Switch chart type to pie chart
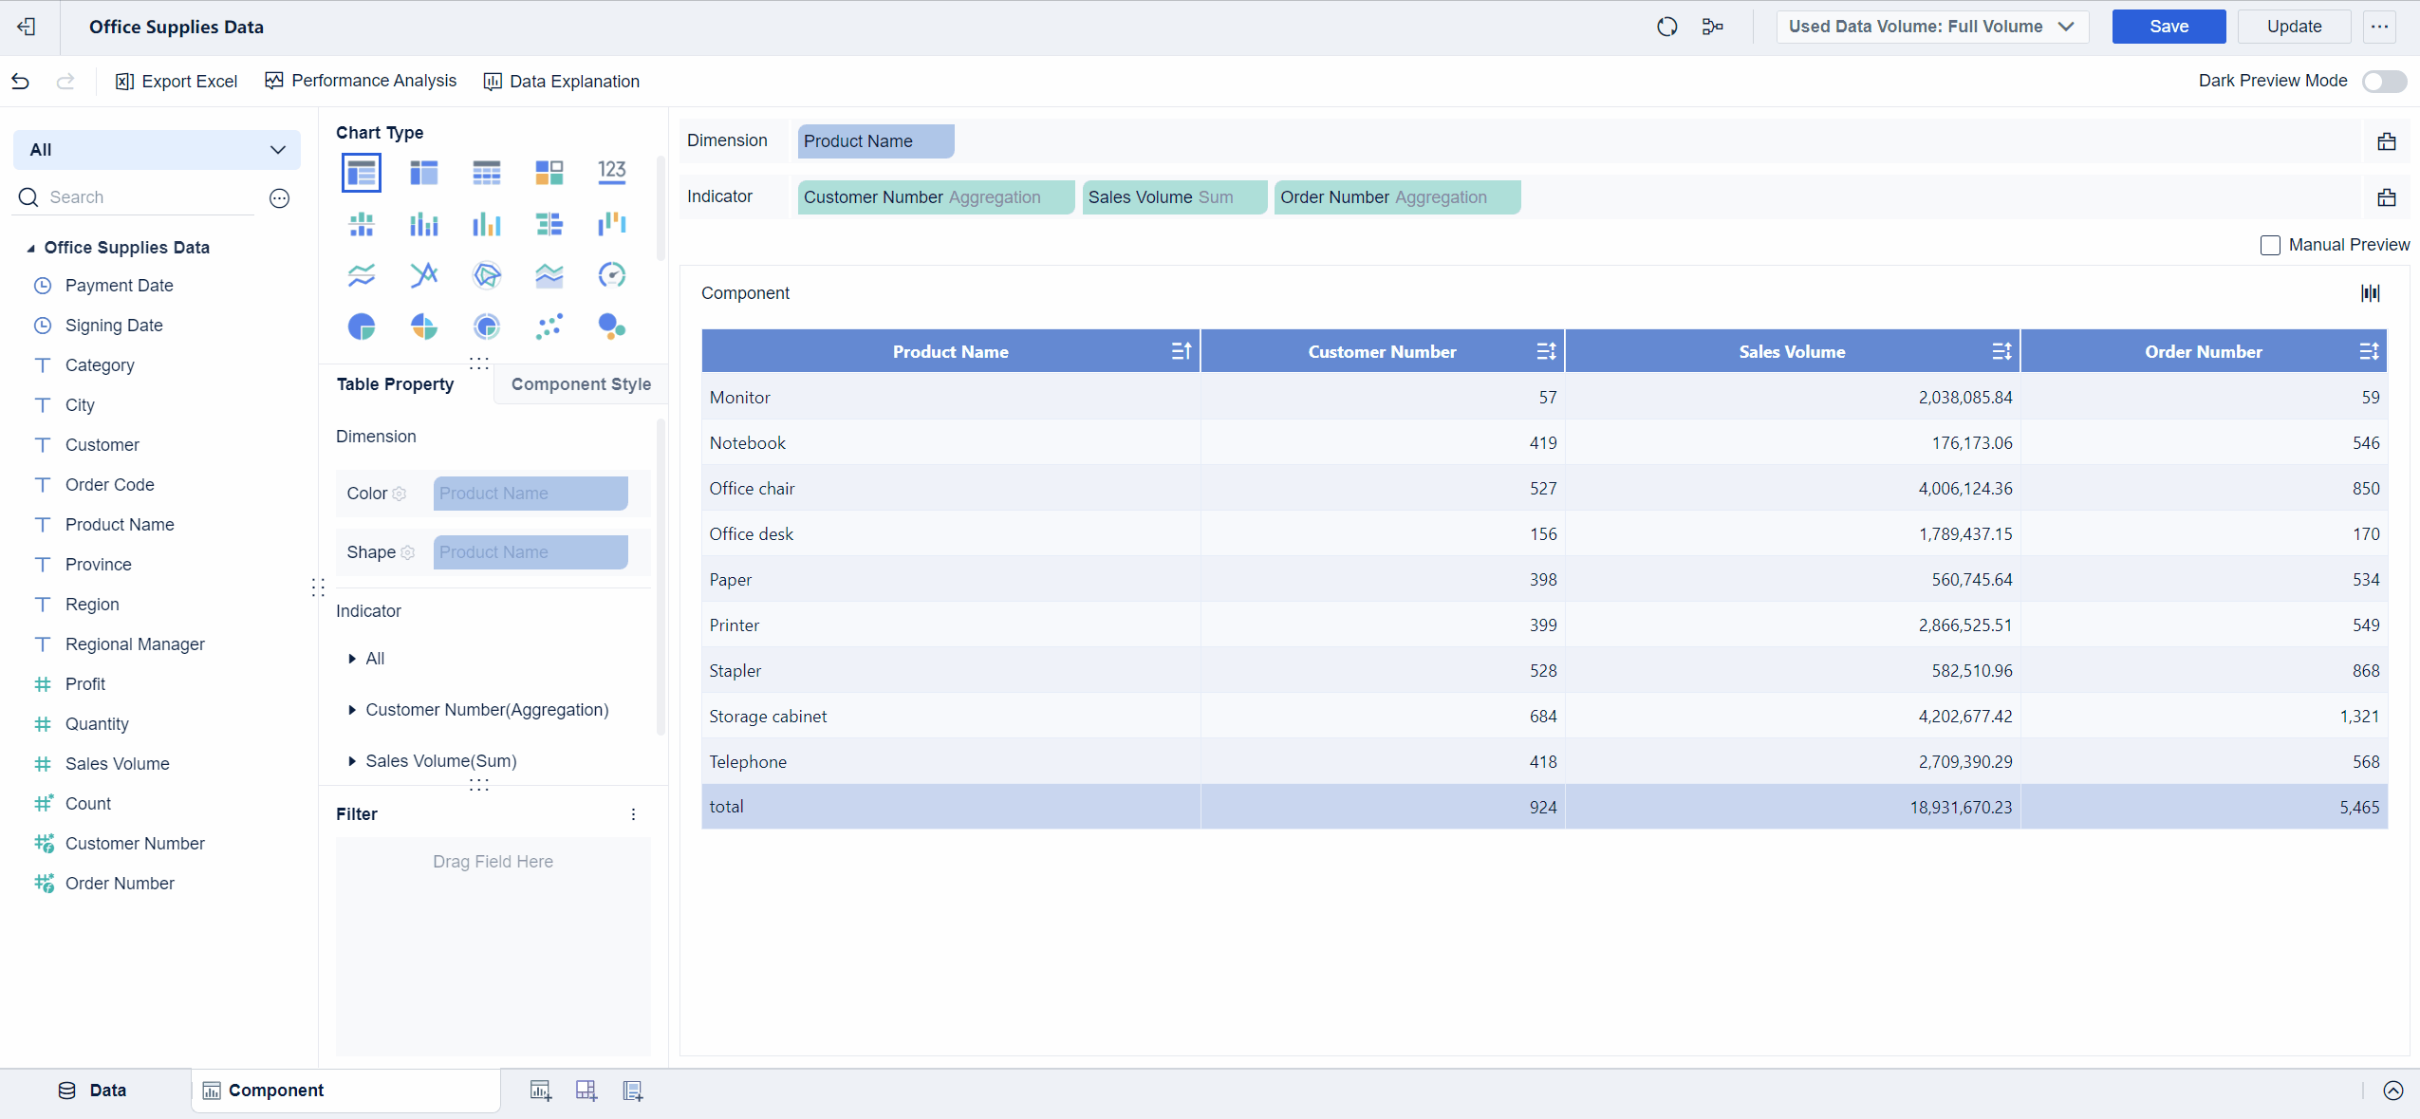 point(362,326)
